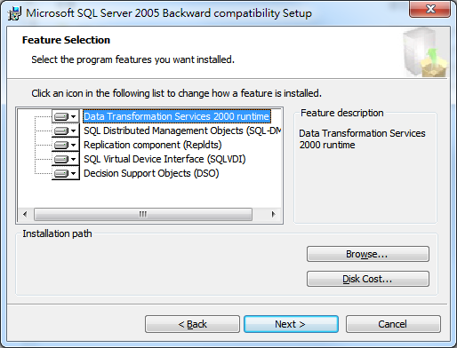Click drive icon for Decision Support Objects
The image size is (457, 348).
66,173
